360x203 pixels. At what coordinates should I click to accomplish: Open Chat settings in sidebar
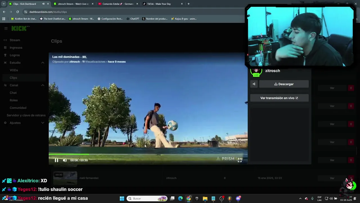click(x=13, y=93)
